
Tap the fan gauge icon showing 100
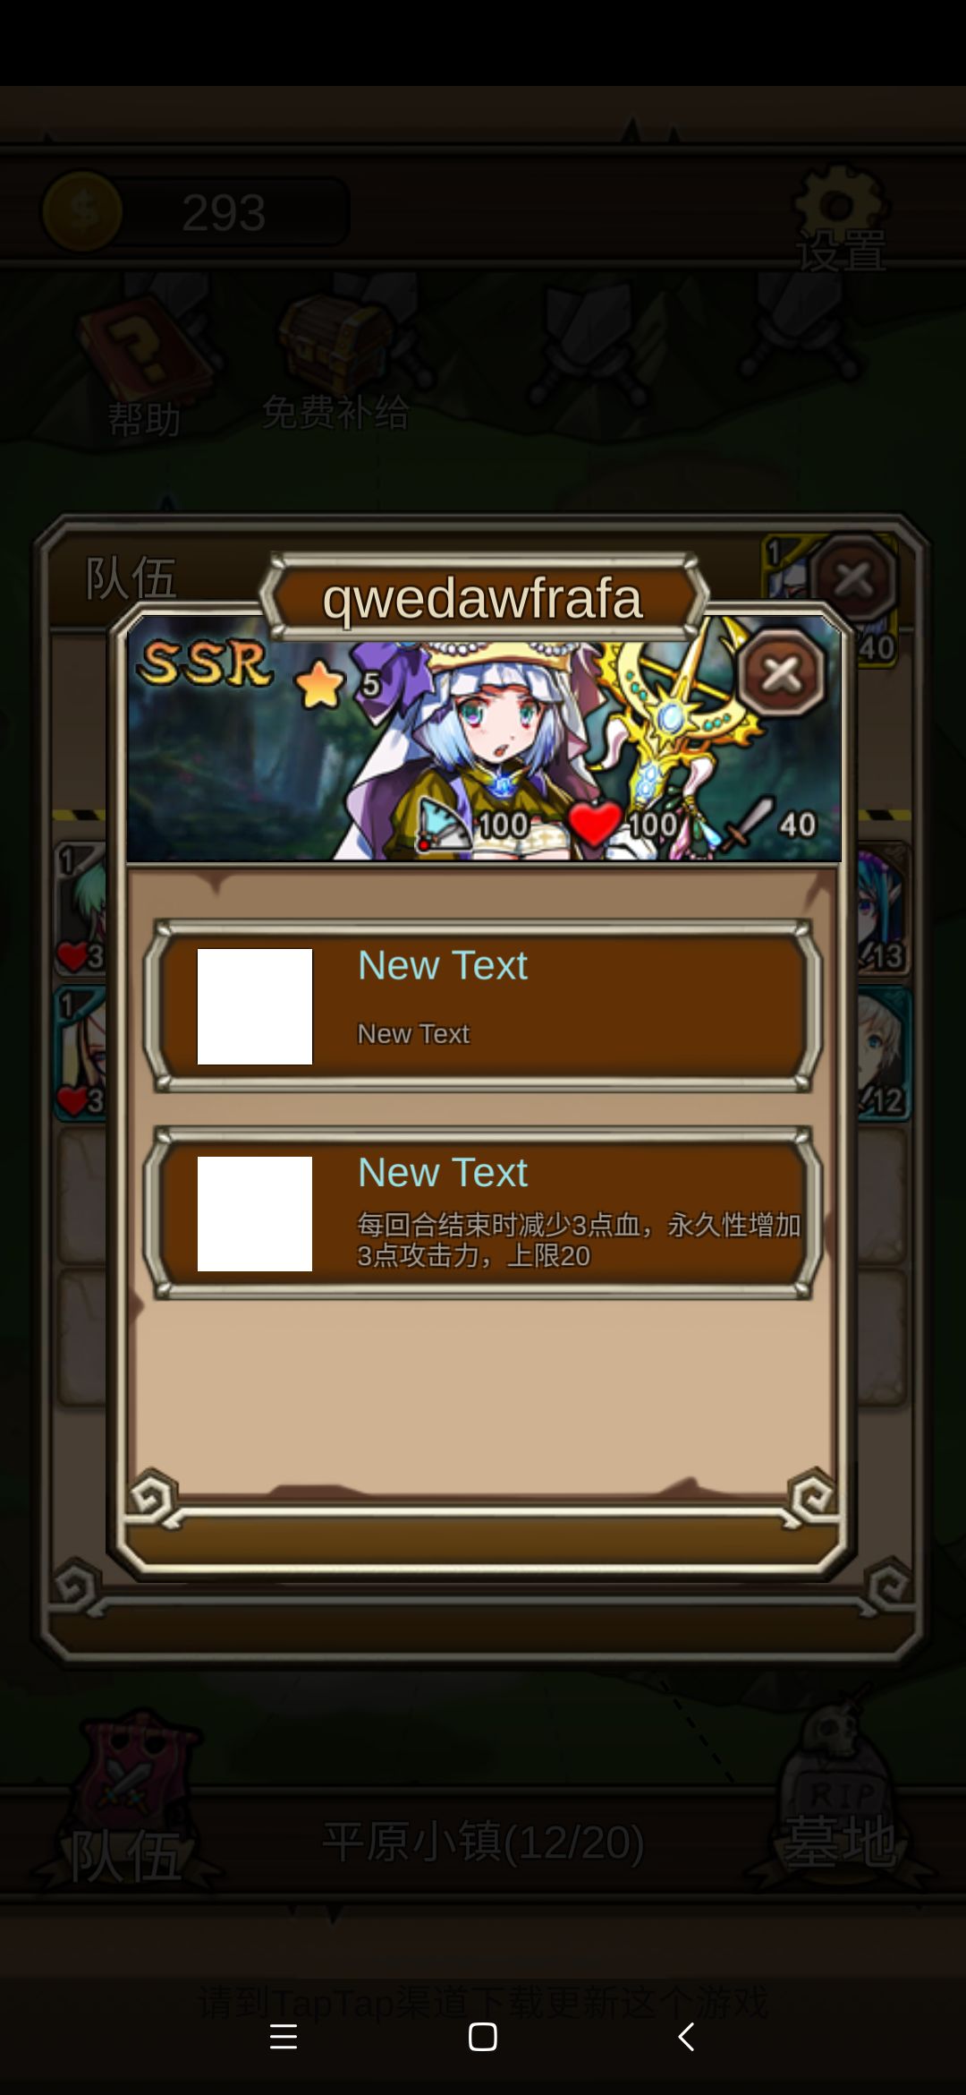coord(445,824)
